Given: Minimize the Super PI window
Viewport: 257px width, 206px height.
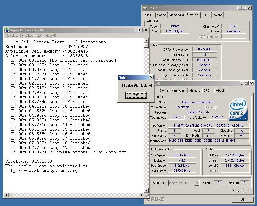Looking at the screenshot, I should point(136,30).
